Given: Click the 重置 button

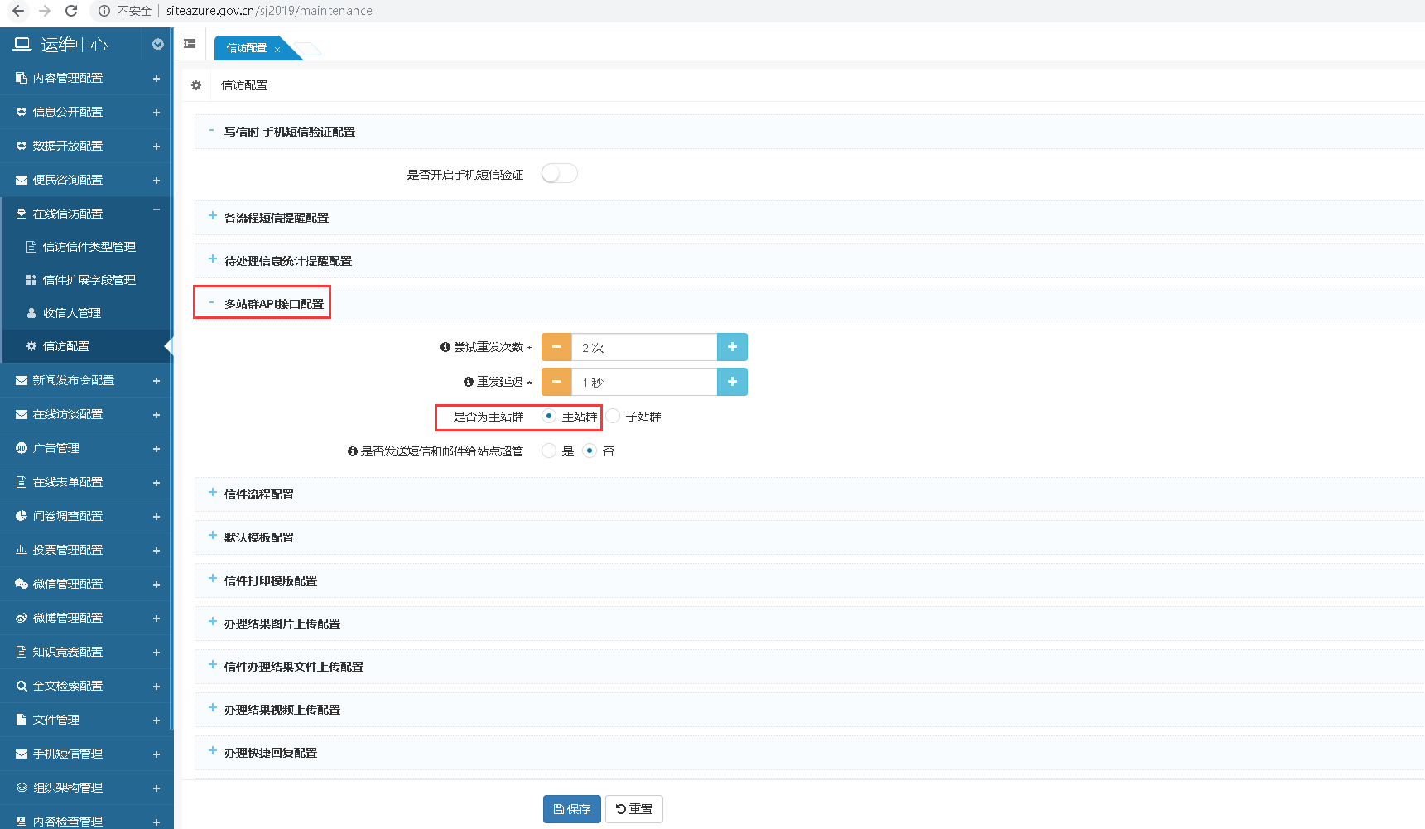Looking at the screenshot, I should click(634, 809).
